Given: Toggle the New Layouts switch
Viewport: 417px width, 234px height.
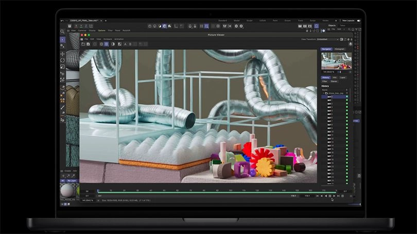Looking at the screenshot, I should tap(358, 21).
